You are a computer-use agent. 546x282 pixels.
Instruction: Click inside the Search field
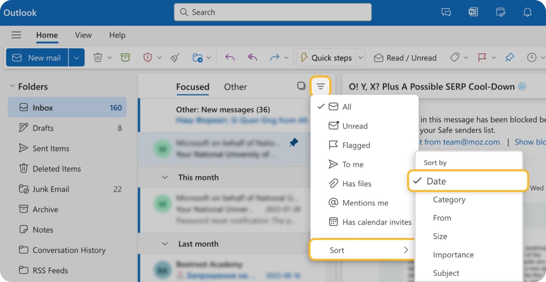[x=273, y=12]
